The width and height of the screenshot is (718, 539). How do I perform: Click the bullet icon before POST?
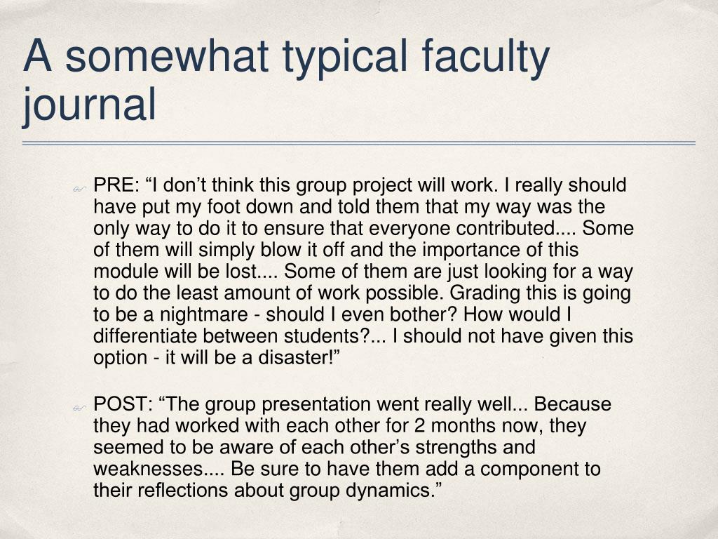click(x=79, y=408)
